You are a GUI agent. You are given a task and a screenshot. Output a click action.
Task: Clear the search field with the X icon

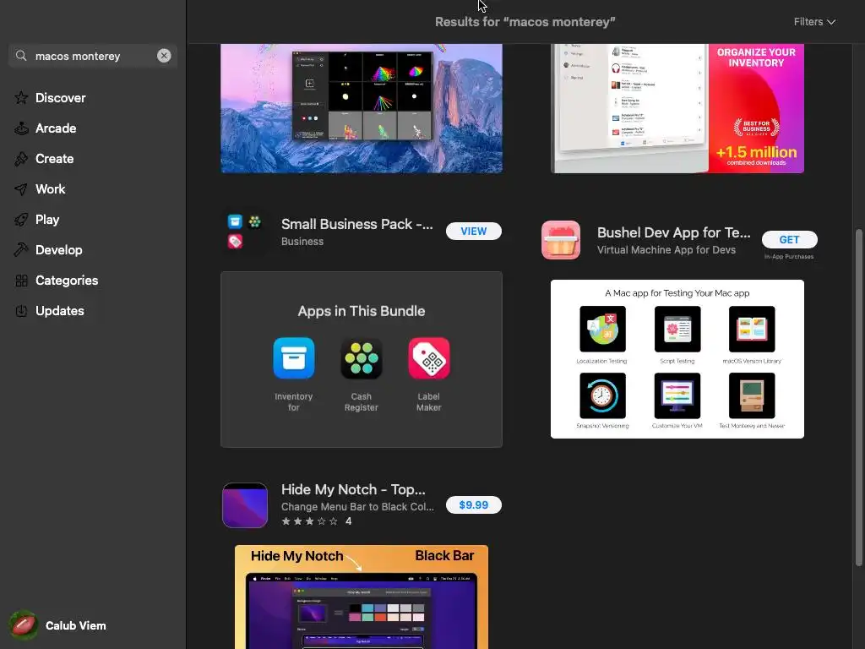coord(164,56)
